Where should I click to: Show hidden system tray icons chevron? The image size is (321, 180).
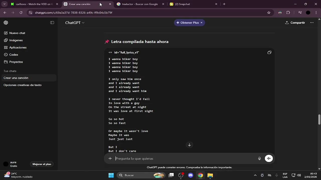pos(255,175)
